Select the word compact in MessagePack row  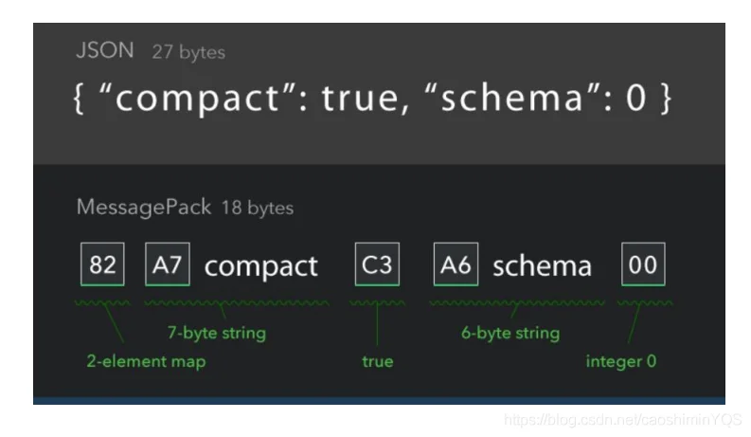coord(261,267)
